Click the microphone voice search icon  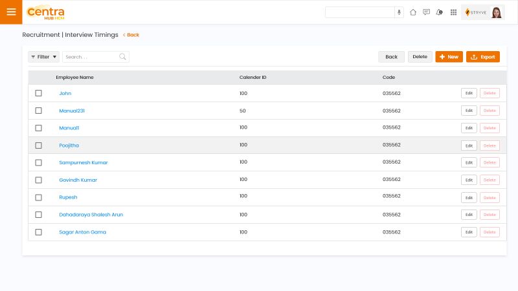click(399, 12)
